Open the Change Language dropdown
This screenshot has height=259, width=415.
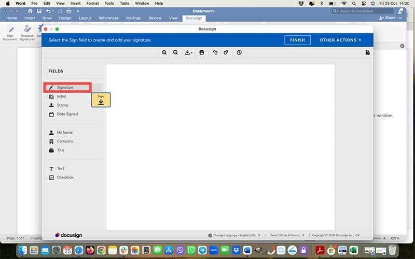coord(234,235)
